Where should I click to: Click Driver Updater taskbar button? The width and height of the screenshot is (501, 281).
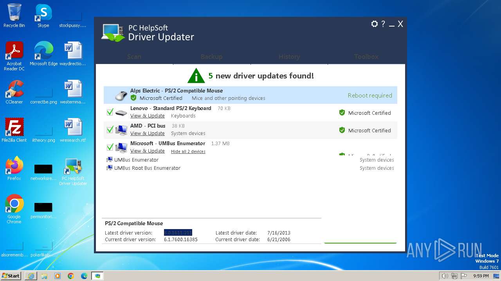pyautogui.click(x=97, y=276)
